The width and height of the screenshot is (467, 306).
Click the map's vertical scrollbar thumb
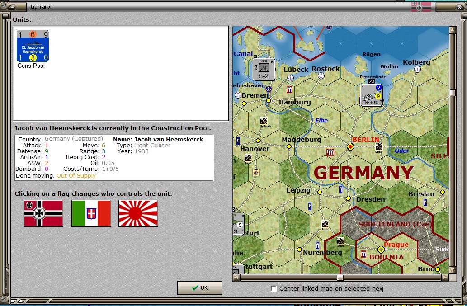[453, 93]
